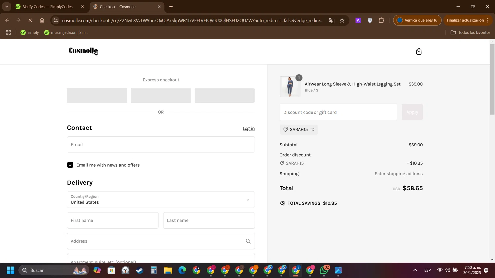Image resolution: width=495 pixels, height=278 pixels.
Task: Open the browser home page
Action: point(42,20)
